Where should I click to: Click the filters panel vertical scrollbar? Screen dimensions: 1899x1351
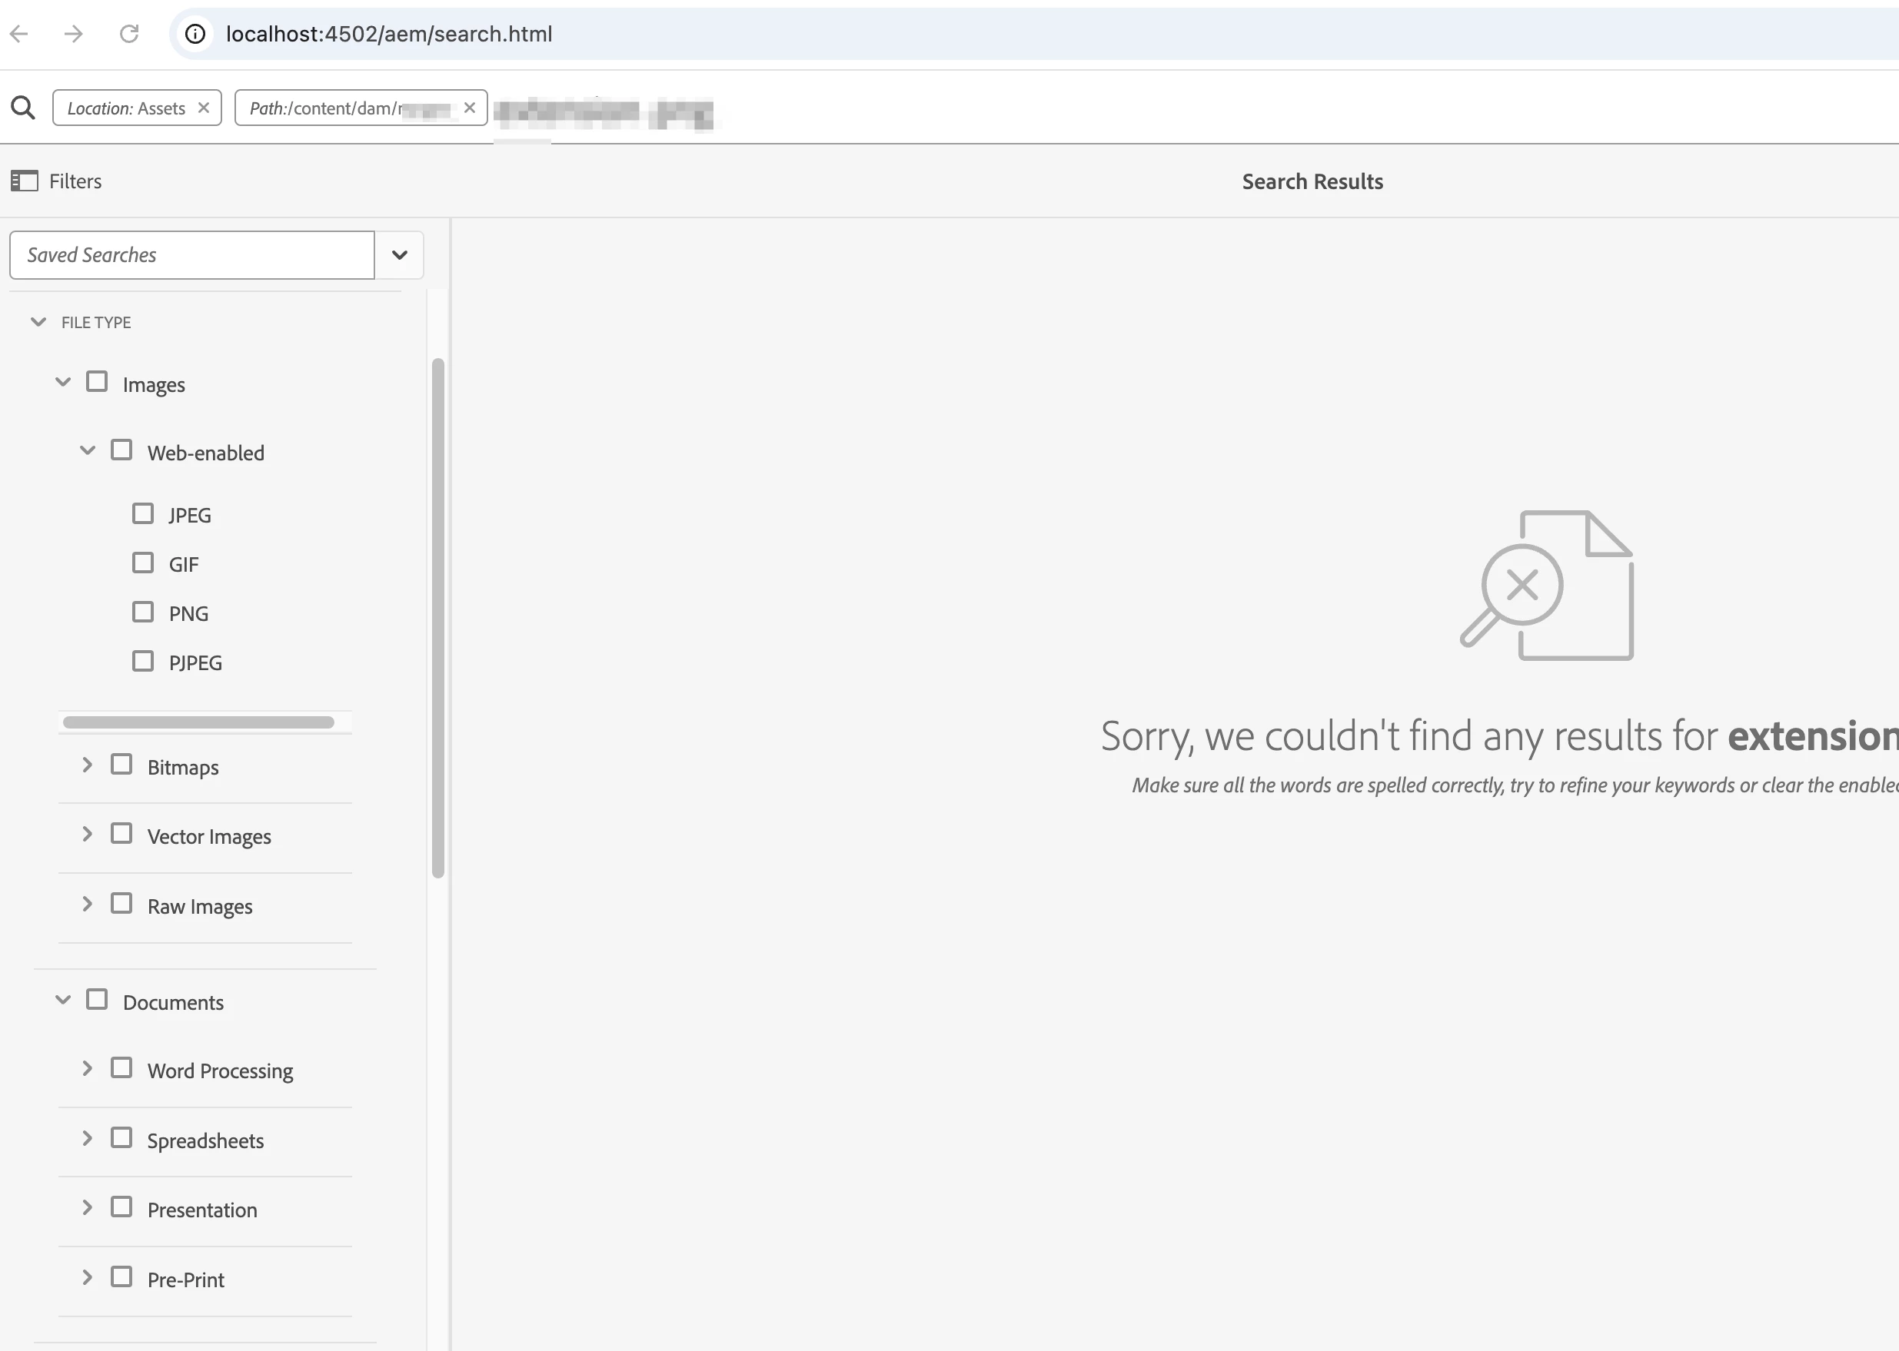click(438, 617)
